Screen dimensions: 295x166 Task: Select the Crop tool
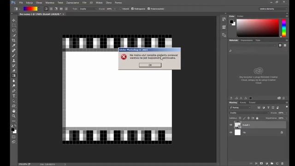[14, 41]
